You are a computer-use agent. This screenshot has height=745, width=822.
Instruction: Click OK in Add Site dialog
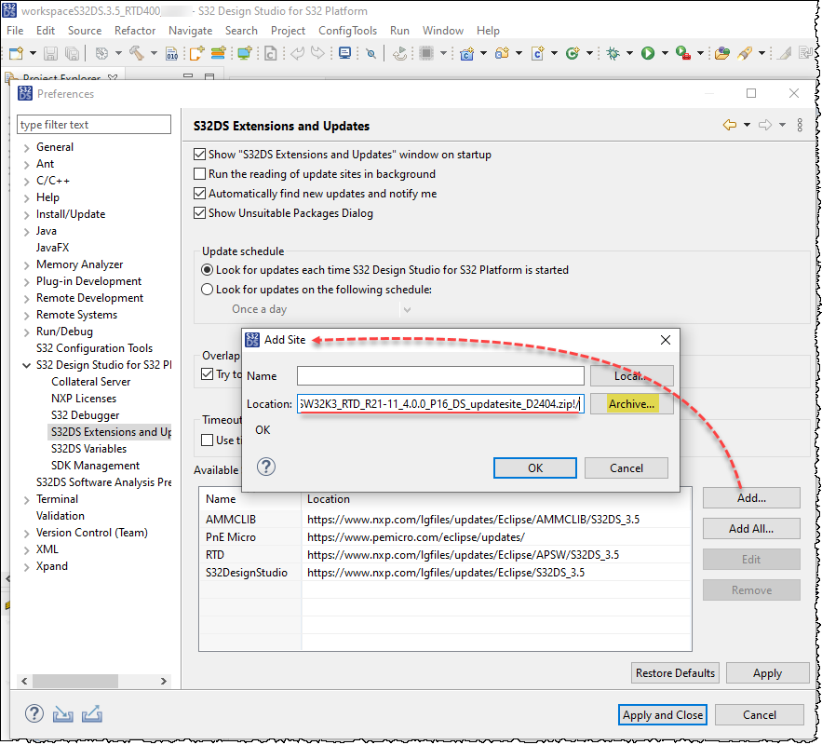tap(534, 467)
